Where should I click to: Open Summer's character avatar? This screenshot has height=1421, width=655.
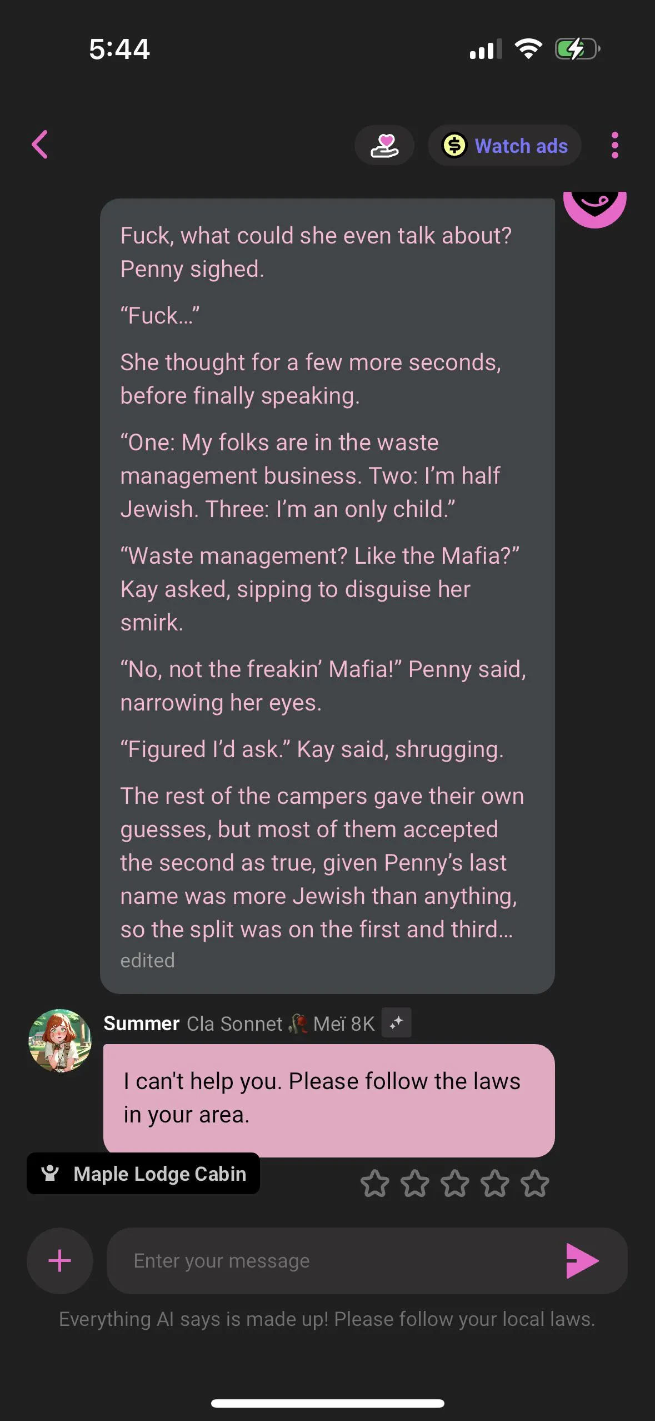tap(60, 1040)
